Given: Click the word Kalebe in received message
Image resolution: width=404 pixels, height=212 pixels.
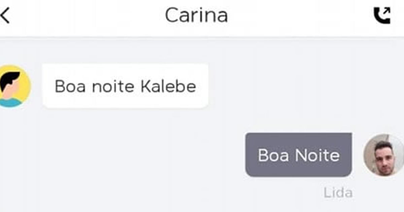Looking at the screenshot, I should (x=168, y=87).
